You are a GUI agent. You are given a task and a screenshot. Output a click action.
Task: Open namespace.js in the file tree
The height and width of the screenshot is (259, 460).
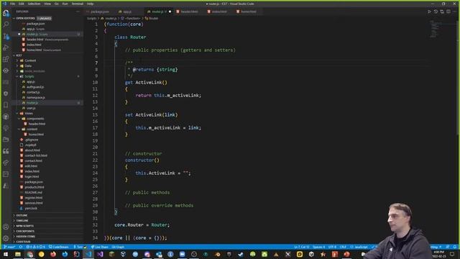[36, 98]
